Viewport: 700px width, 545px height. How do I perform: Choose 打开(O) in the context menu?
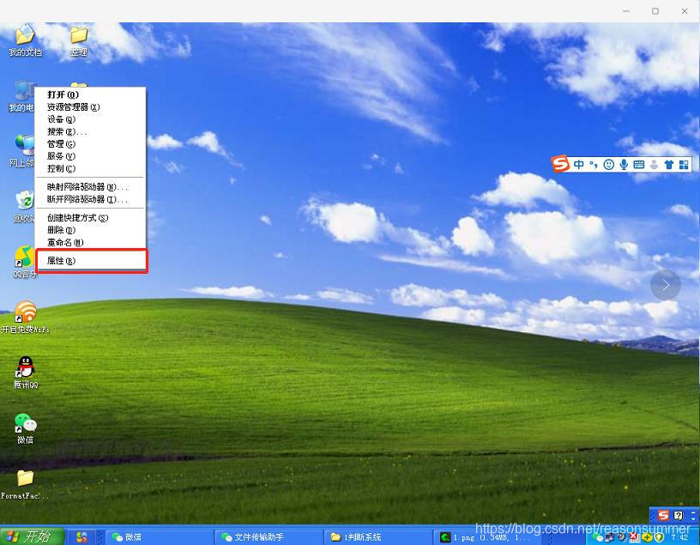90,94
